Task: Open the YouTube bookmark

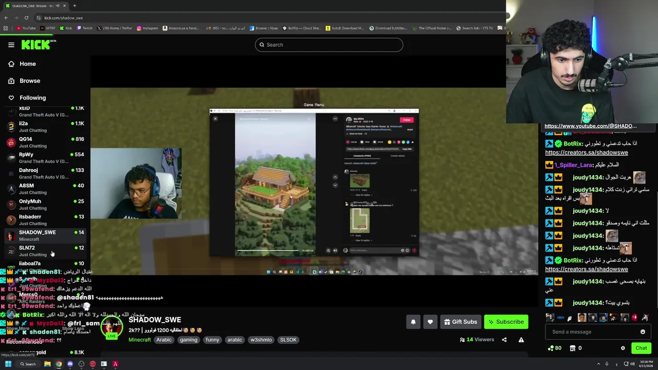Action: [26, 28]
